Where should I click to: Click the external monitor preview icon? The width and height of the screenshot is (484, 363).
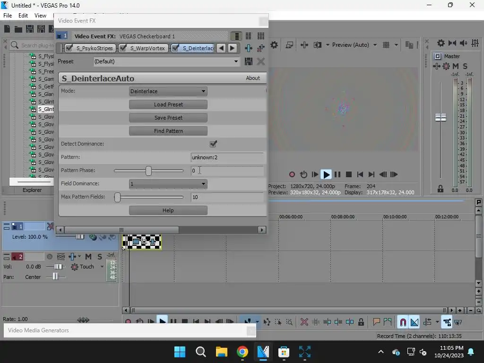[x=289, y=45]
